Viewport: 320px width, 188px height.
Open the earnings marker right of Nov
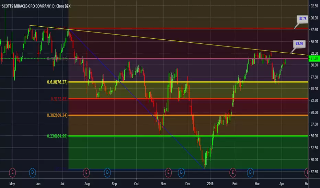[168, 172]
